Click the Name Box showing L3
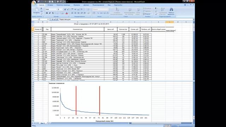The width and height of the screenshot is (226, 127). click(39, 19)
